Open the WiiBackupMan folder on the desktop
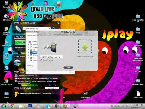The width and height of the screenshot is (145, 109). 138,82
